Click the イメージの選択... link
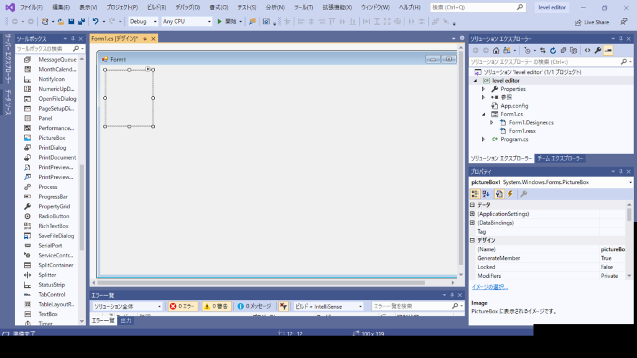 [x=490, y=287]
